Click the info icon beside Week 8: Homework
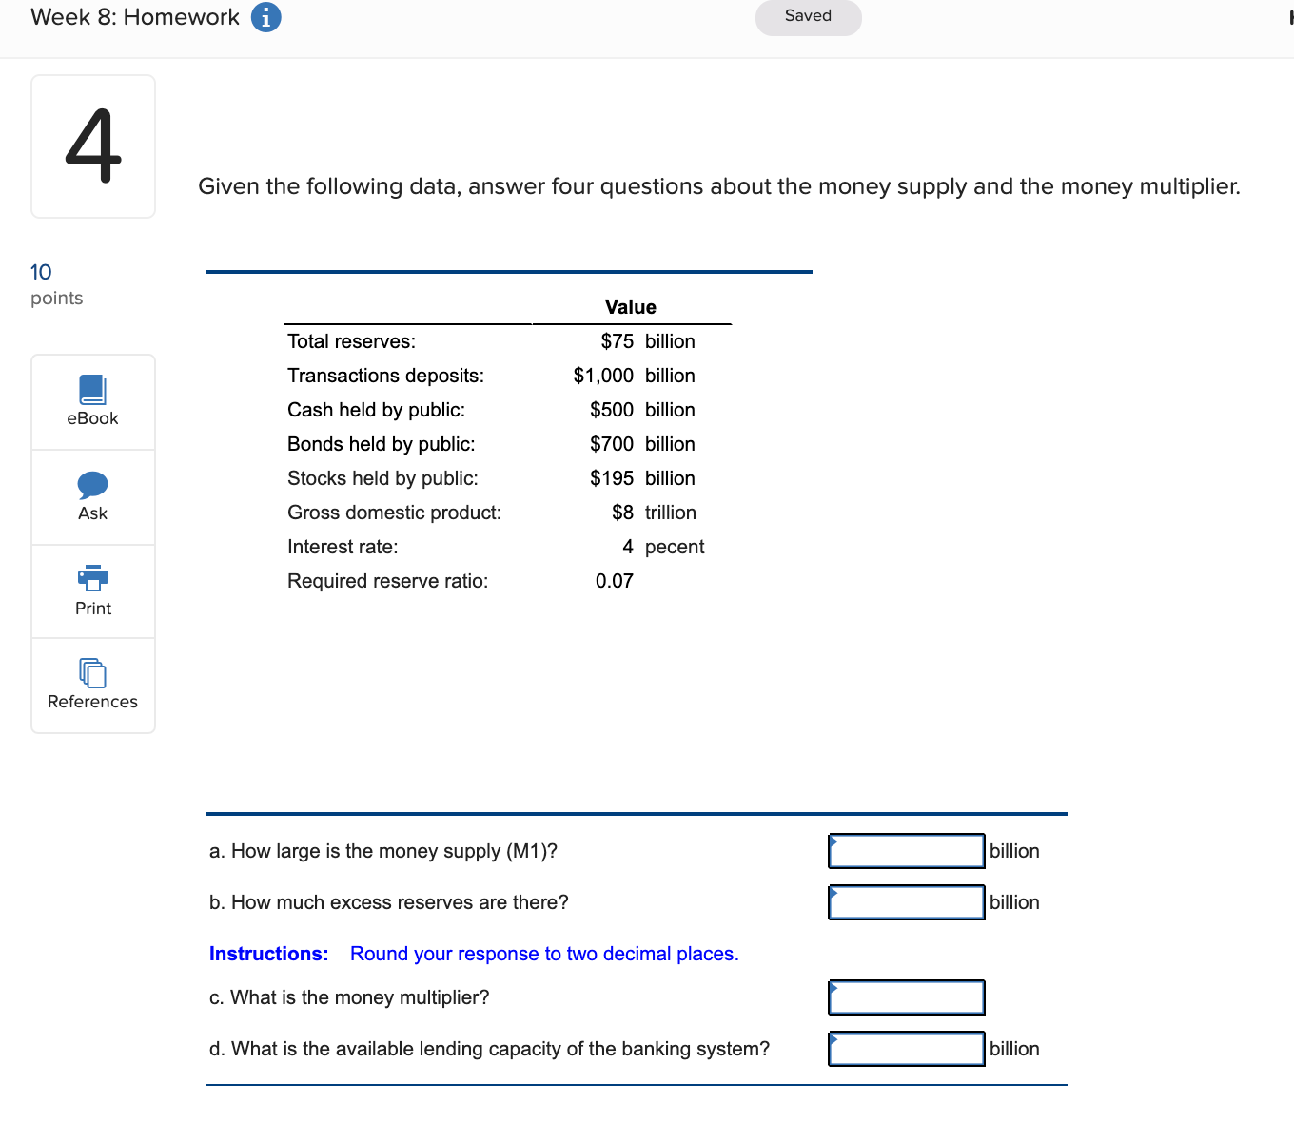Viewport: 1294px width, 1122px height. (265, 16)
